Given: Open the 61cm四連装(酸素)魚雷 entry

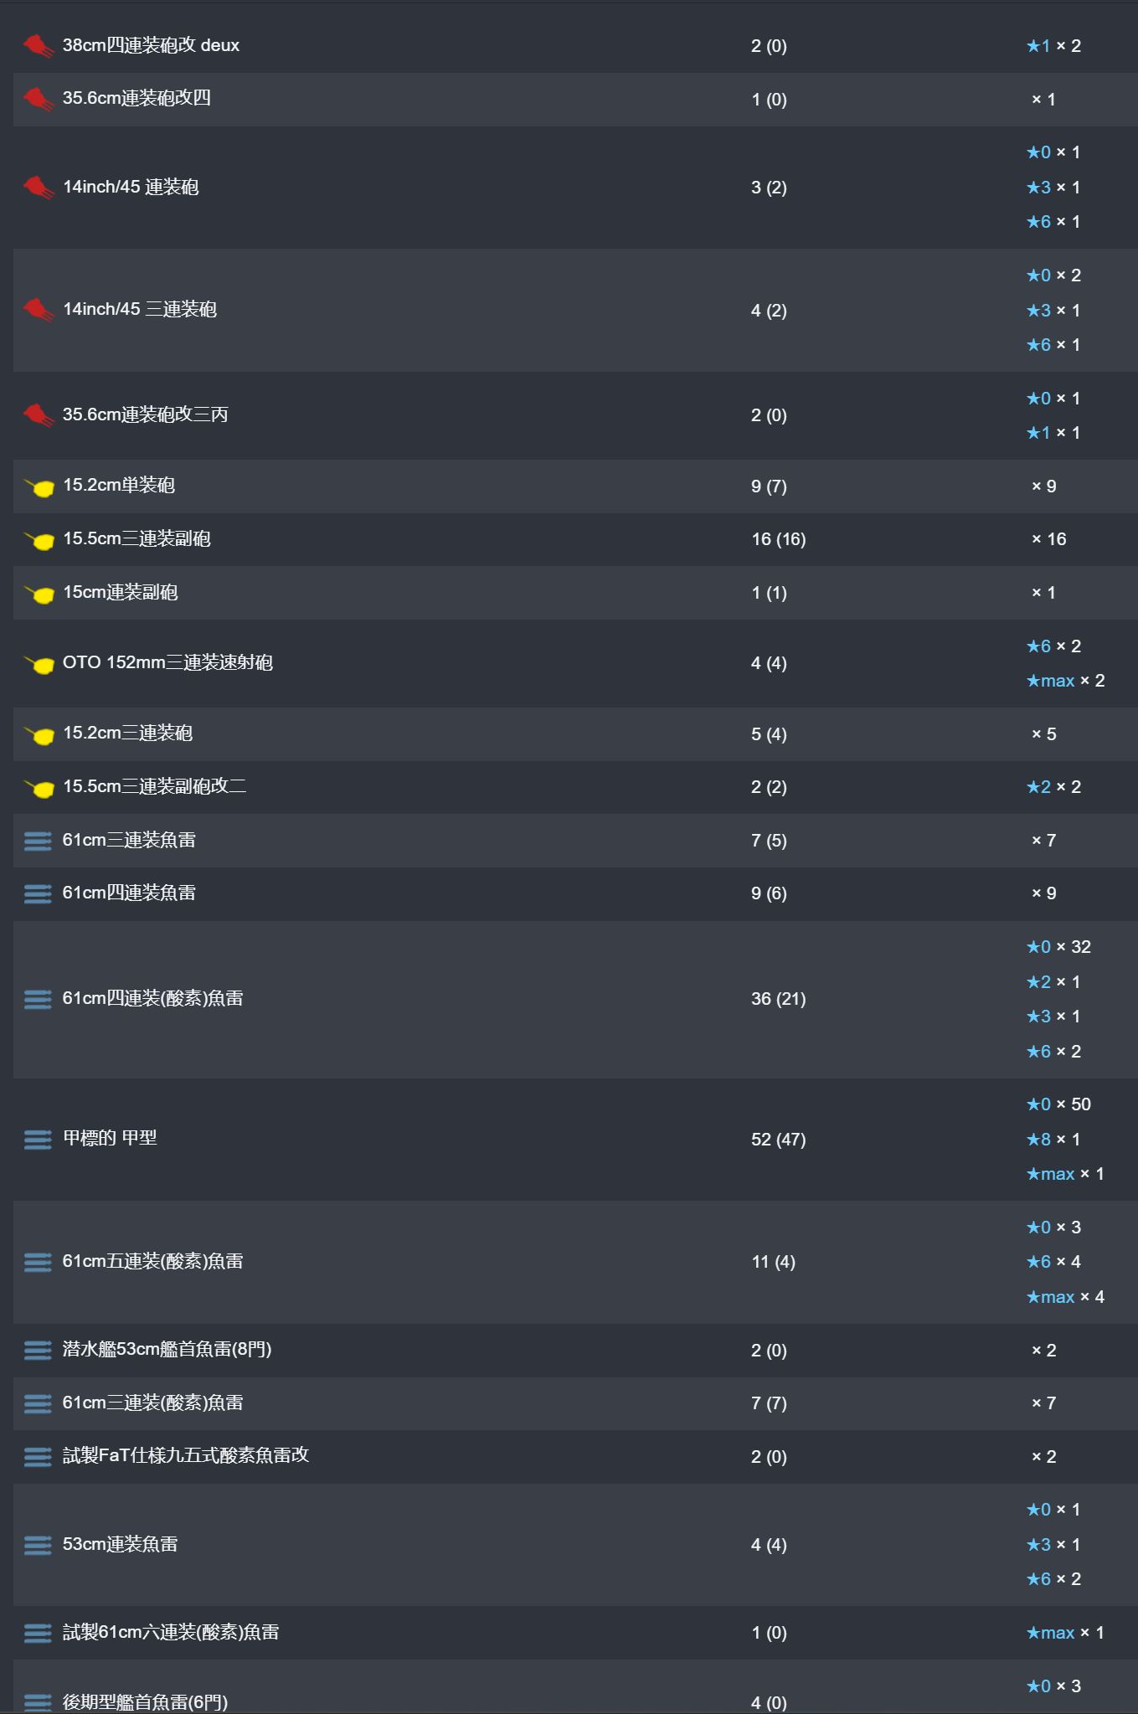Looking at the screenshot, I should click(152, 999).
